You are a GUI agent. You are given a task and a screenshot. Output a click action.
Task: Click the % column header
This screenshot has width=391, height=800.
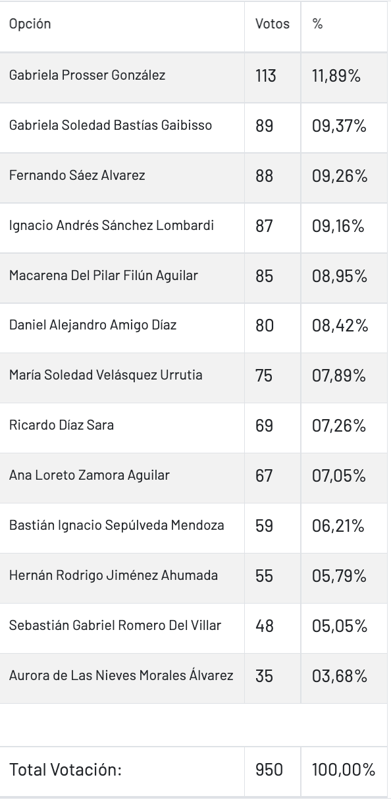(317, 24)
